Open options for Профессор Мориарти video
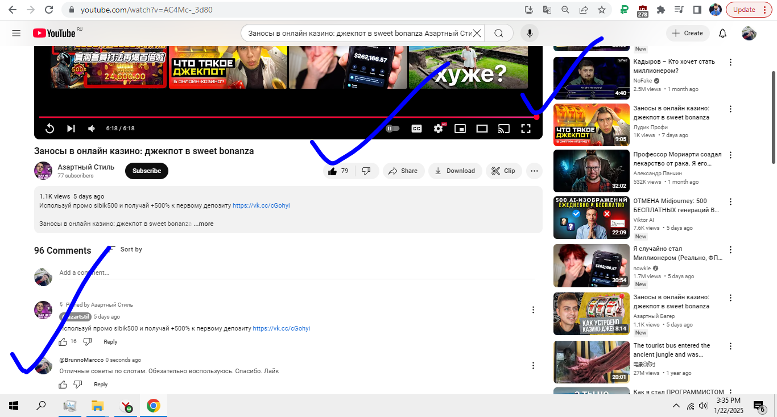Viewport: 777px width, 417px height. click(731, 155)
